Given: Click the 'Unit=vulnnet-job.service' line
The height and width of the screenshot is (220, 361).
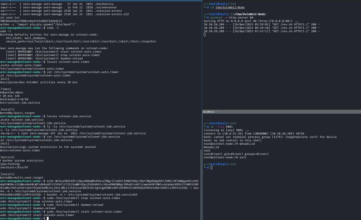Looking at the screenshot, I should [20, 103].
